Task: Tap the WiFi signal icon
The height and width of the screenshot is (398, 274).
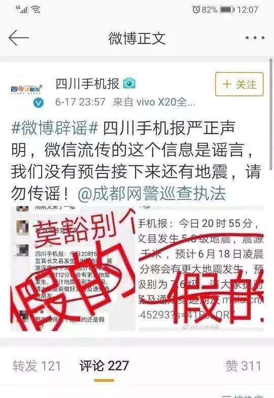Action: pos(36,10)
